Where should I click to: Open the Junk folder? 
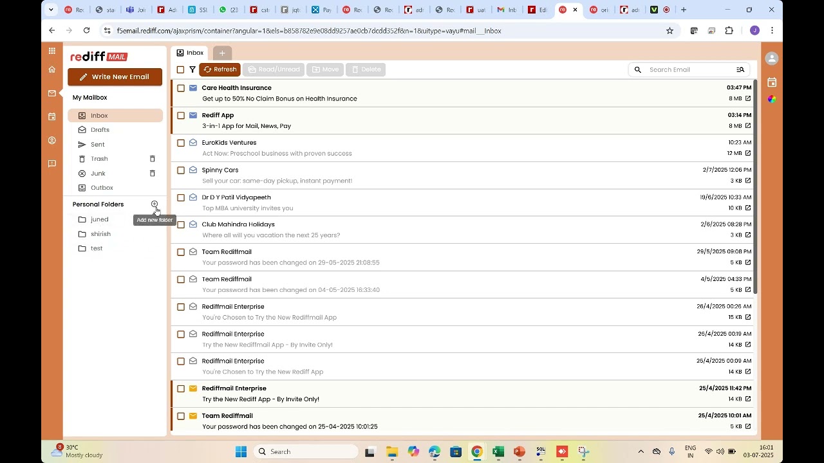(x=98, y=174)
